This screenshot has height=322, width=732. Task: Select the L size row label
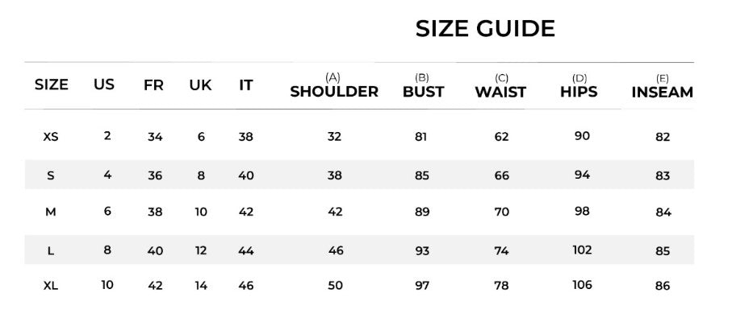[50, 251]
